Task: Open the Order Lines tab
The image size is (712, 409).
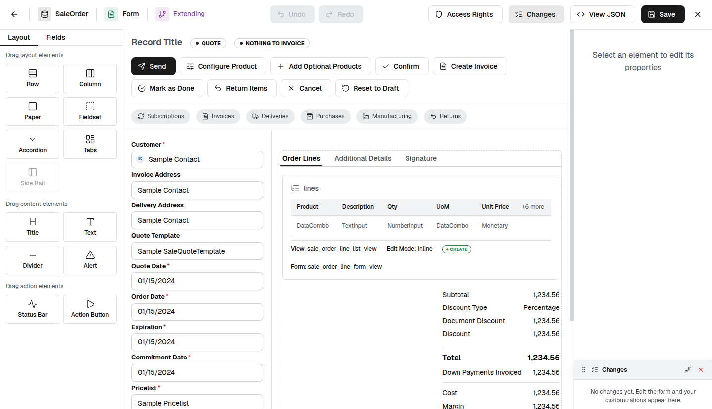Action: click(x=302, y=158)
